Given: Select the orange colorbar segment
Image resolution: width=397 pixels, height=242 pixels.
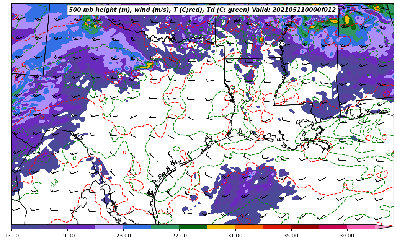Looking at the screenshot, I should tap(249, 227).
